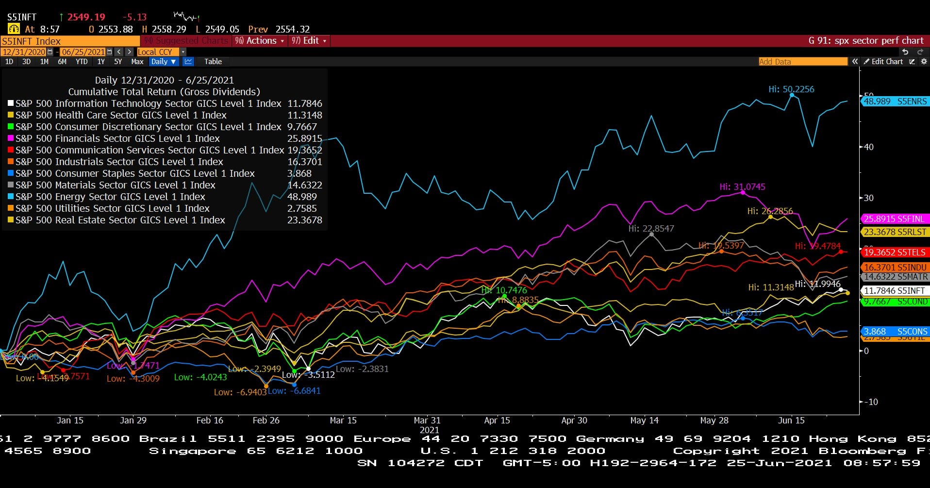This screenshot has width=930, height=488.
Task: Select the 1M time range
Action: click(x=44, y=62)
